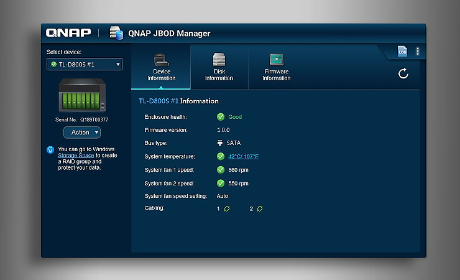This screenshot has height=280, width=460.
Task: Click the system fan 1 speed checkmark
Action: pyautogui.click(x=221, y=170)
